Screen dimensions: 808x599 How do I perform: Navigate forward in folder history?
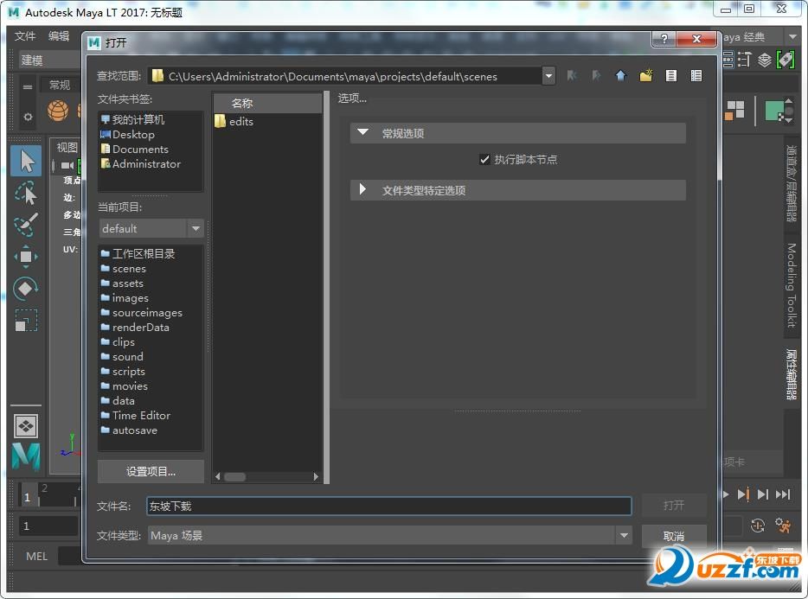pyautogui.click(x=596, y=76)
